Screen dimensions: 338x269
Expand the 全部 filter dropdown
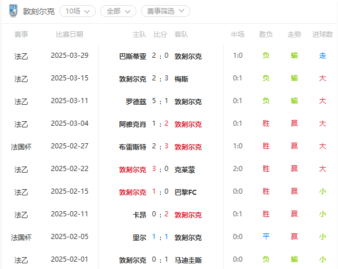point(118,11)
